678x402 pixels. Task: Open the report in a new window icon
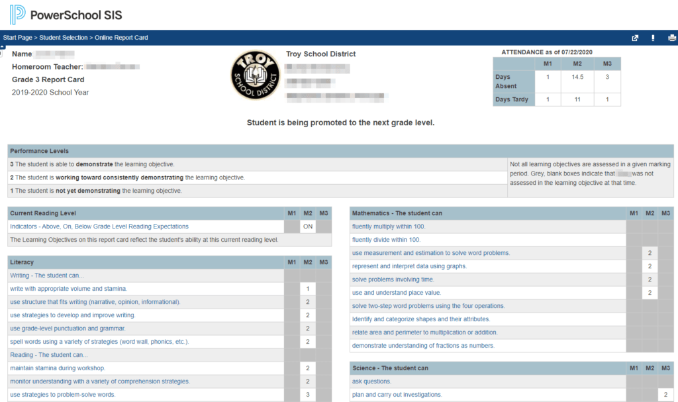coord(634,38)
